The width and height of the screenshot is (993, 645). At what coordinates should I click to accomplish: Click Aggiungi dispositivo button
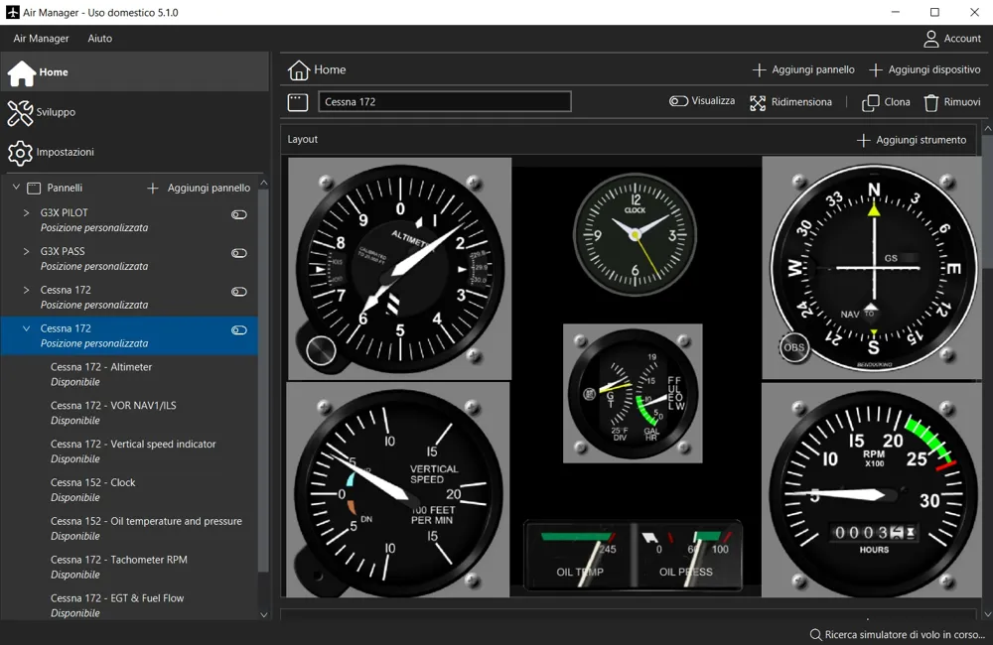click(924, 69)
